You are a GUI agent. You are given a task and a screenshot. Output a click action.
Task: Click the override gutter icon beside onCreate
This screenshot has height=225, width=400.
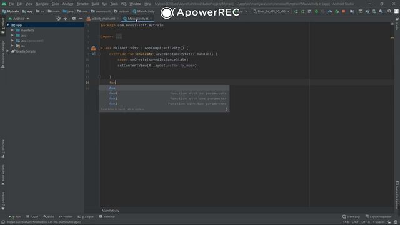pos(93,54)
